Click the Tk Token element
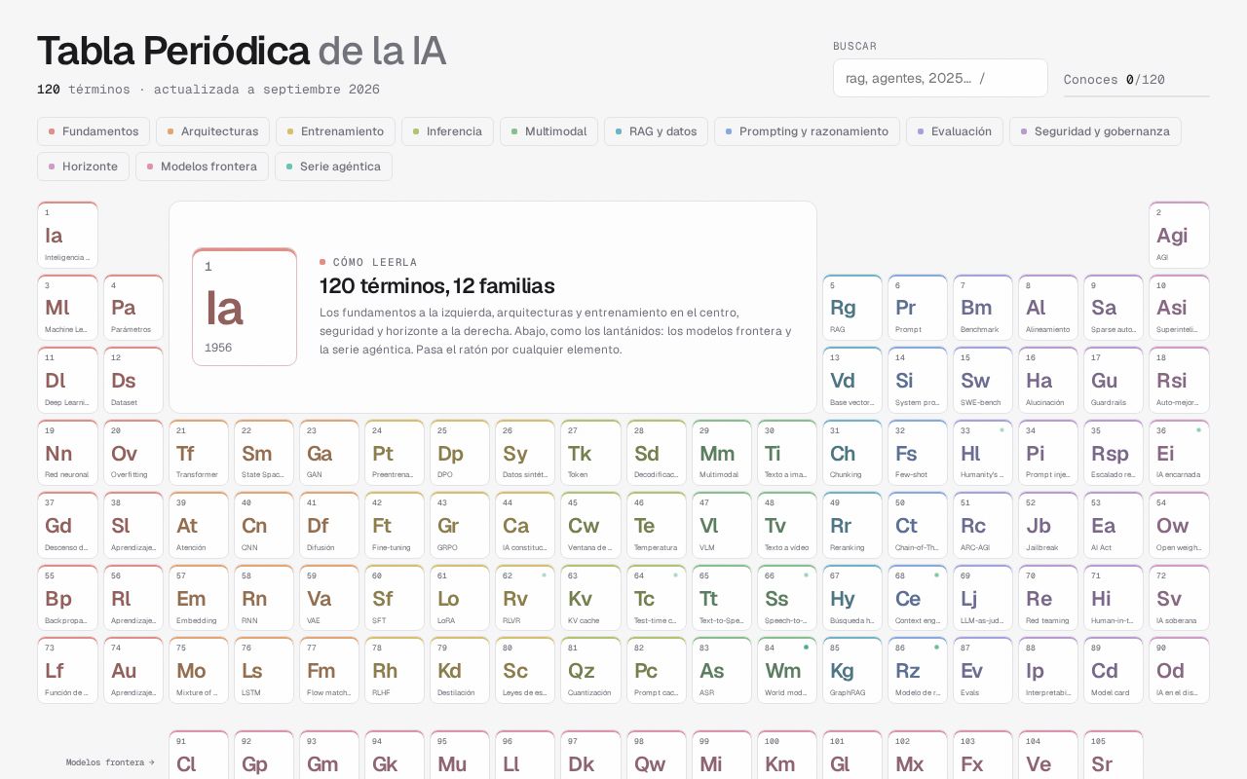1247x779 pixels. [590, 453]
